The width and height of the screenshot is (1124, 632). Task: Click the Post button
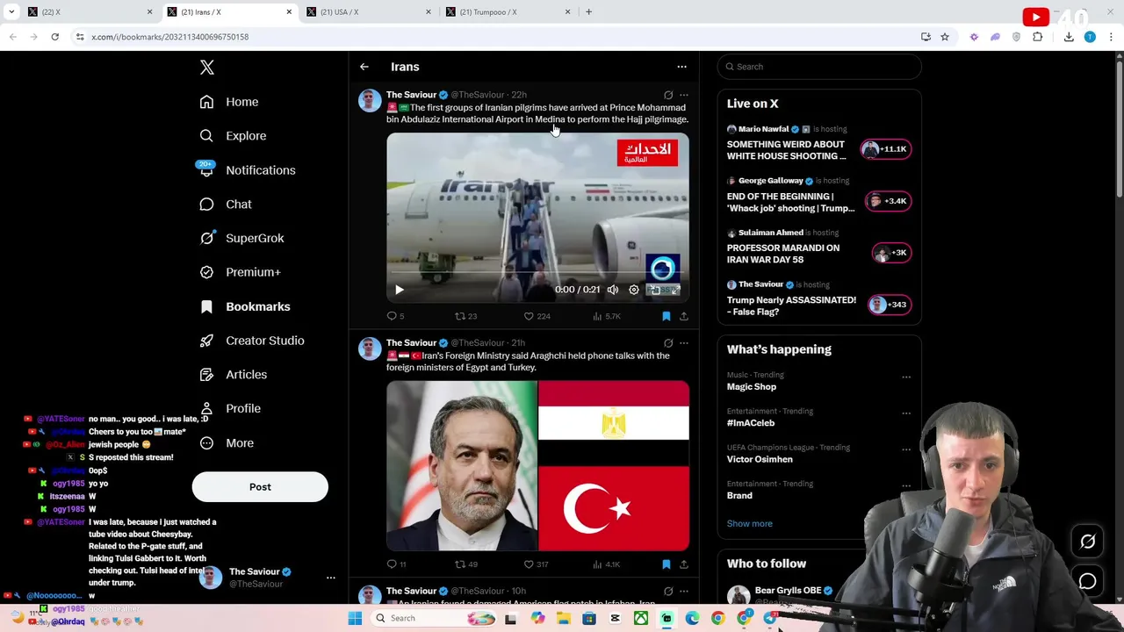tap(260, 487)
